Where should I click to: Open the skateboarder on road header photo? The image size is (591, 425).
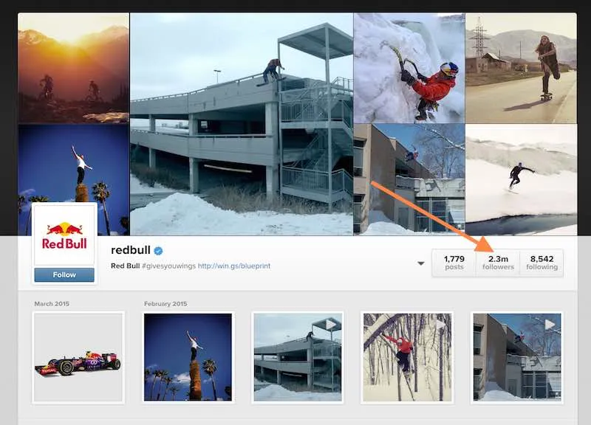coord(521,68)
